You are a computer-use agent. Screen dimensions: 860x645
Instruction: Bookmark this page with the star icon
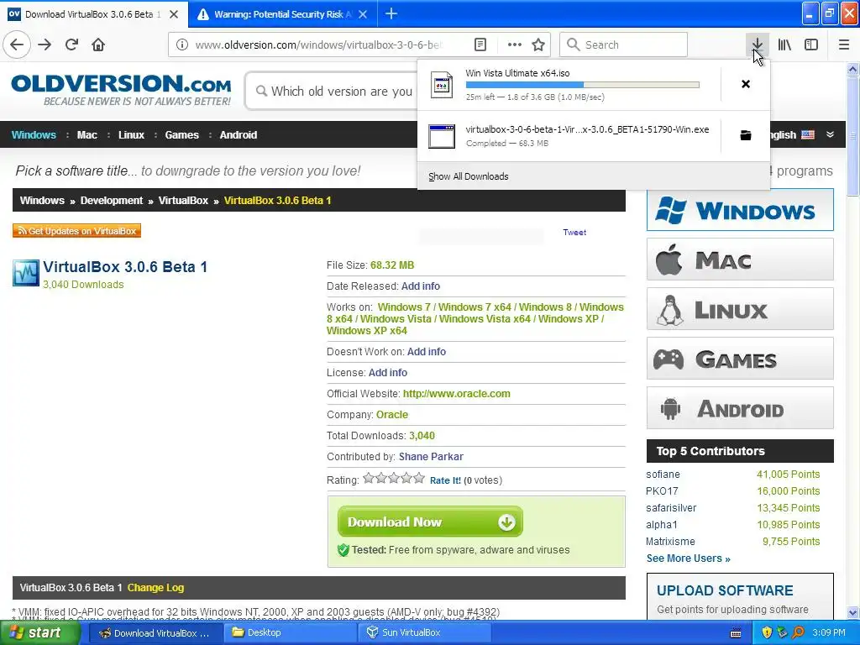(x=538, y=45)
